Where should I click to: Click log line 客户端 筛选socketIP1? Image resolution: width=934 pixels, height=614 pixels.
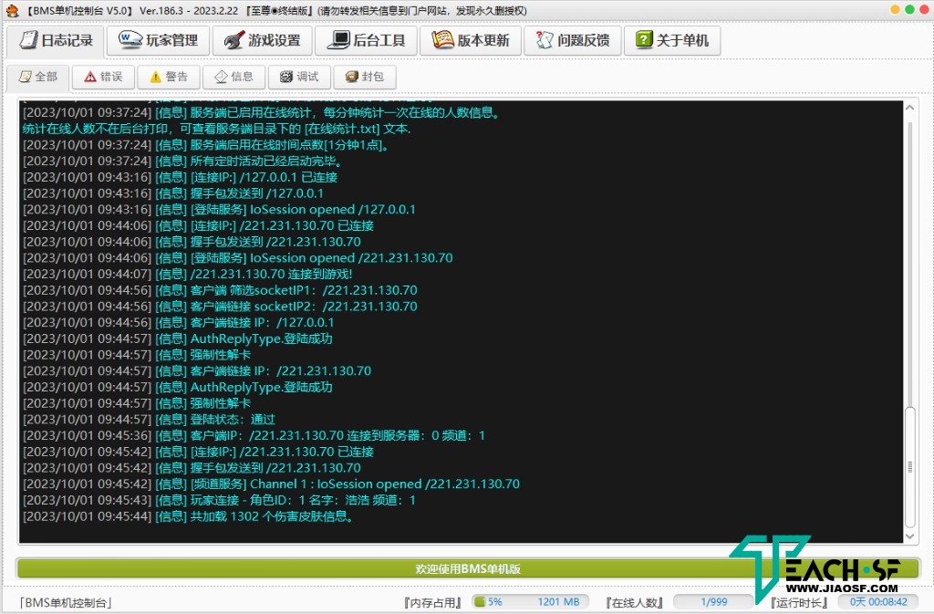pos(220,290)
